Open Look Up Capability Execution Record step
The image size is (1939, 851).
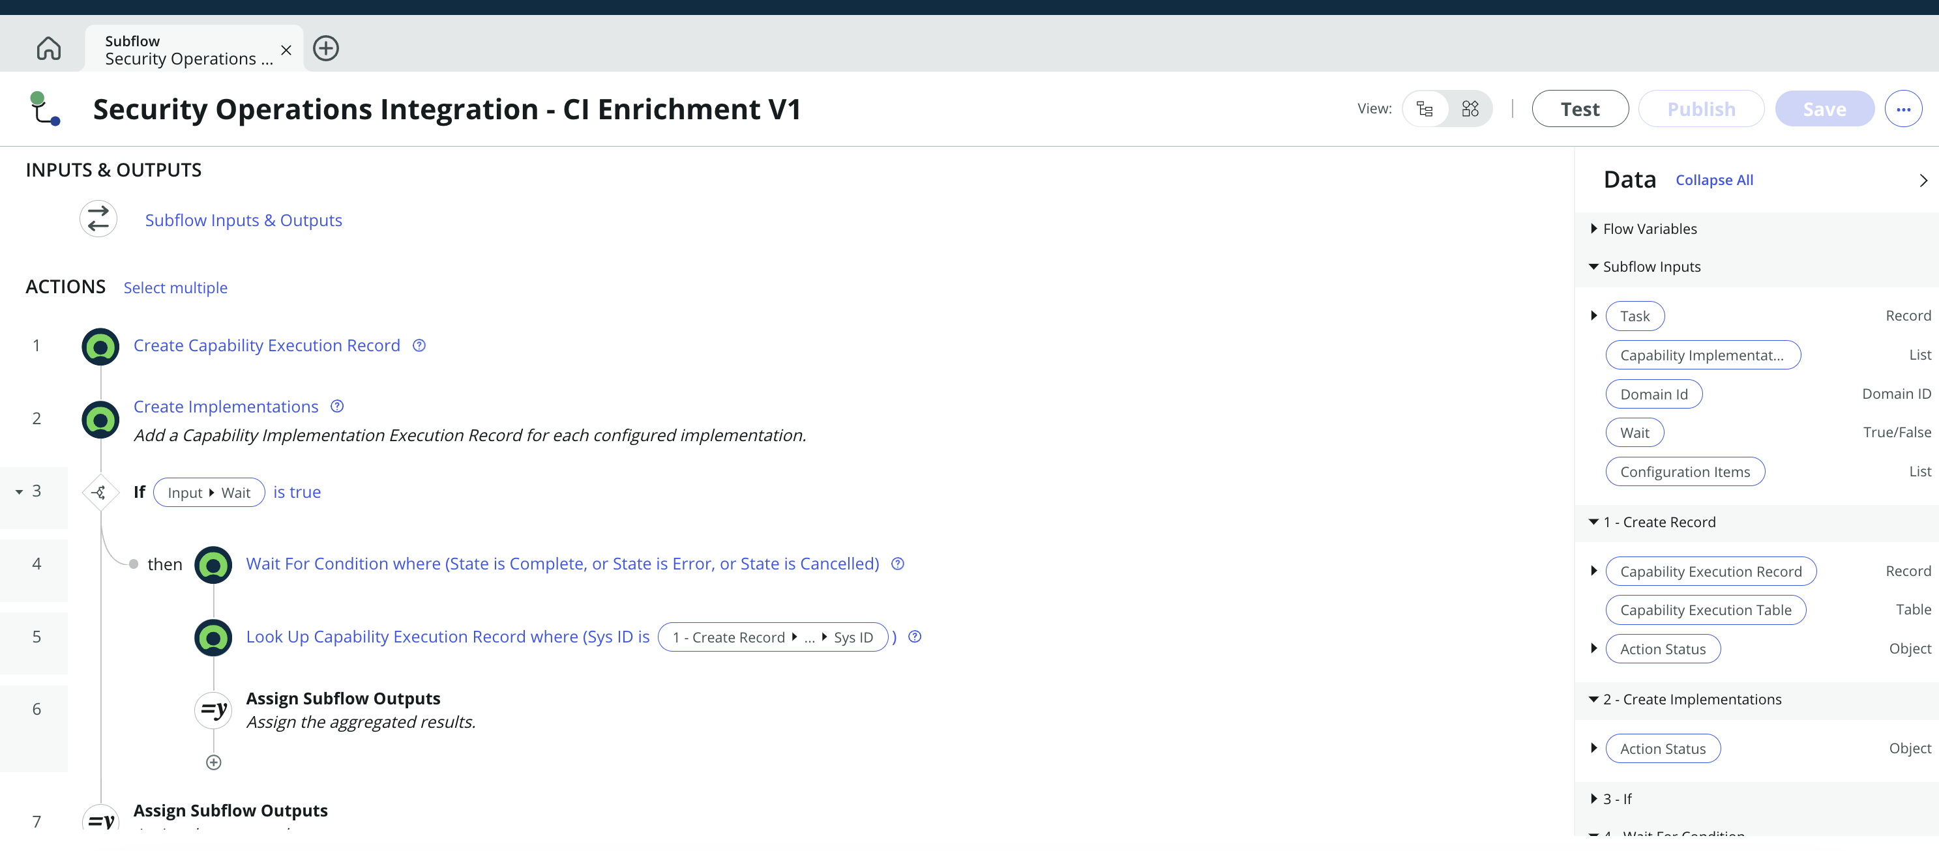click(447, 637)
